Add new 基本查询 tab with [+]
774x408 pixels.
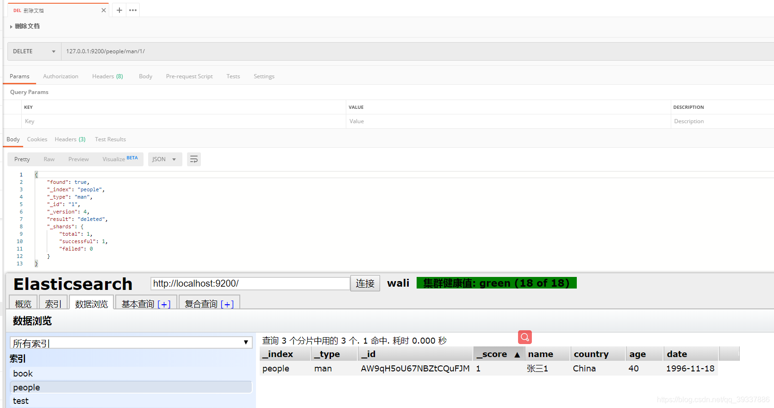164,304
